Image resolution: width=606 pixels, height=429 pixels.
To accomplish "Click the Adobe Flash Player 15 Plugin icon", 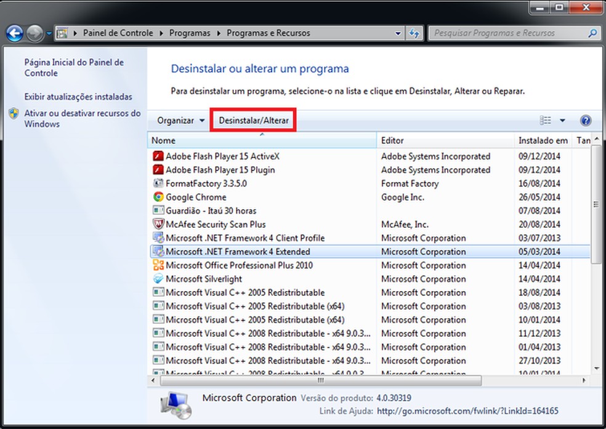I will tap(158, 169).
